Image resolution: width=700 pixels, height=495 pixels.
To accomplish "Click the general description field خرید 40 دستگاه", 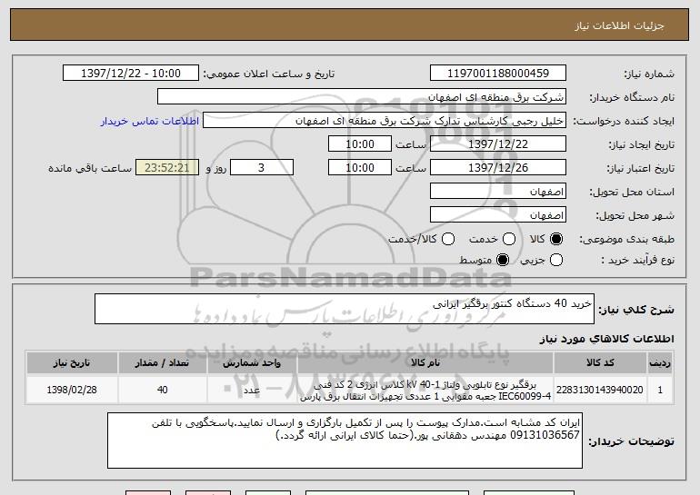I will click(x=345, y=309).
